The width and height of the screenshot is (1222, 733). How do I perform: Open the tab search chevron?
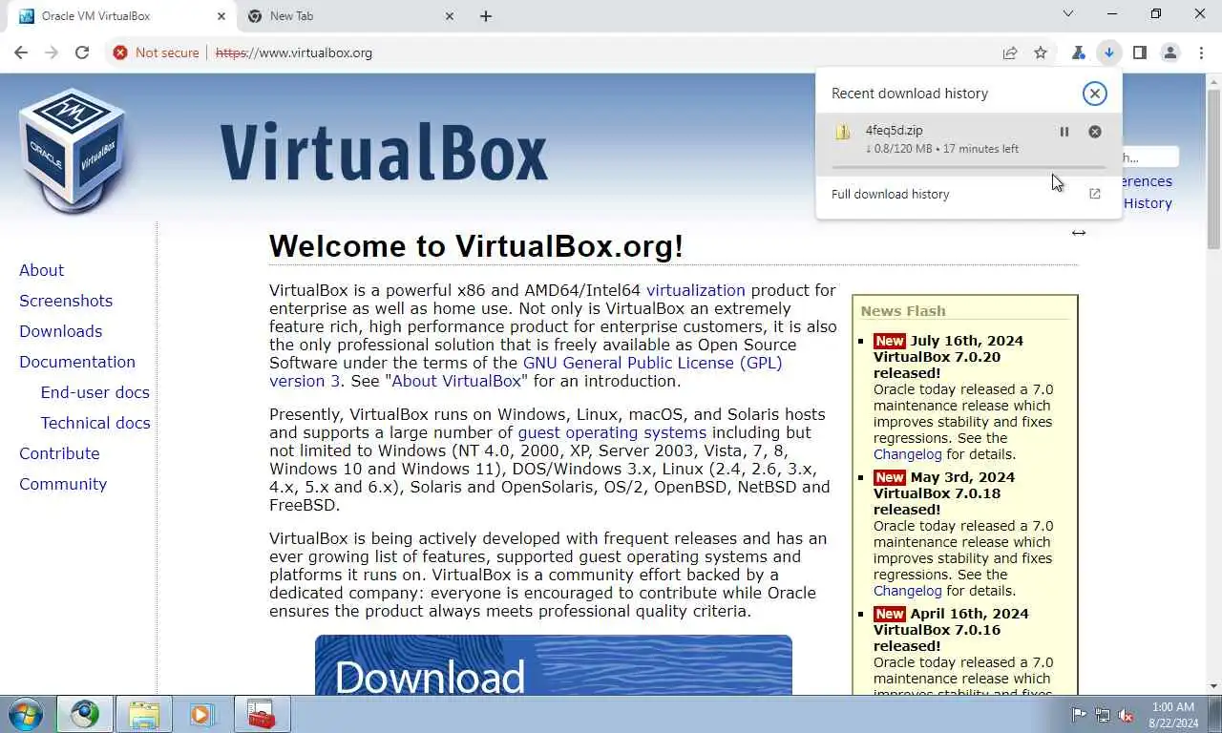pos(1068,13)
